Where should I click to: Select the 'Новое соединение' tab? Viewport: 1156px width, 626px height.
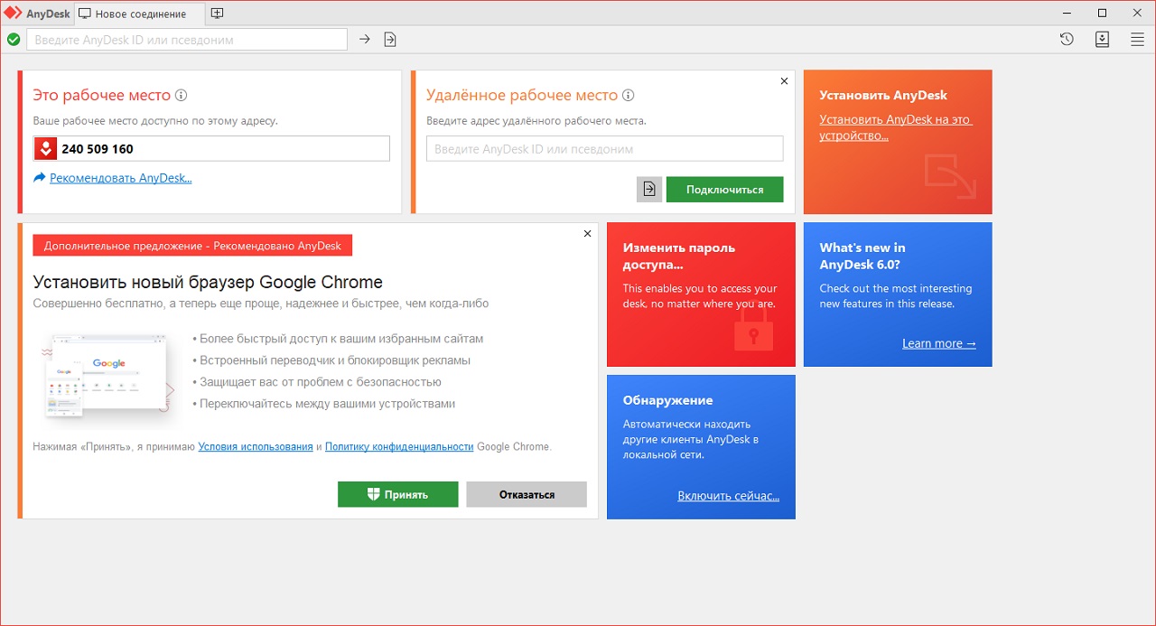[x=140, y=14]
